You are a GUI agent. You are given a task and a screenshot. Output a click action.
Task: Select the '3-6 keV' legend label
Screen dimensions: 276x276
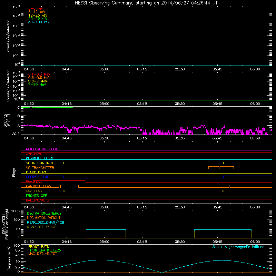pyautogui.click(x=36, y=8)
